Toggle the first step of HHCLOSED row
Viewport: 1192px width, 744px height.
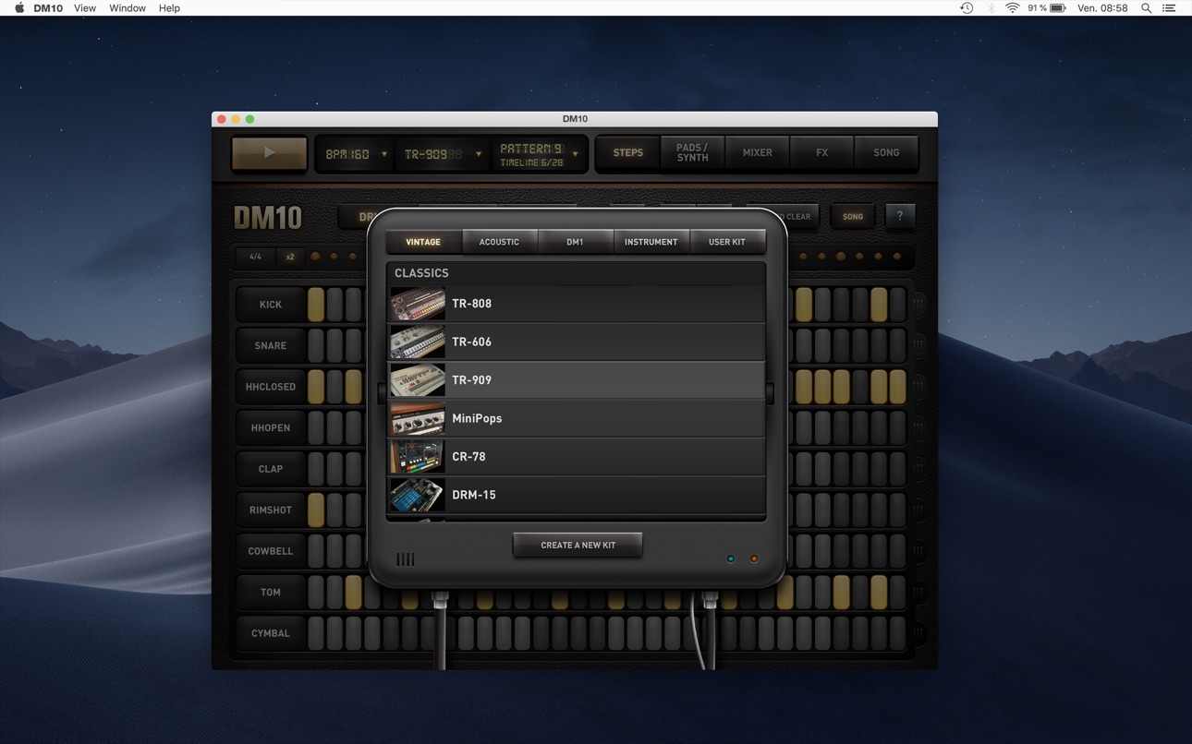(x=316, y=386)
